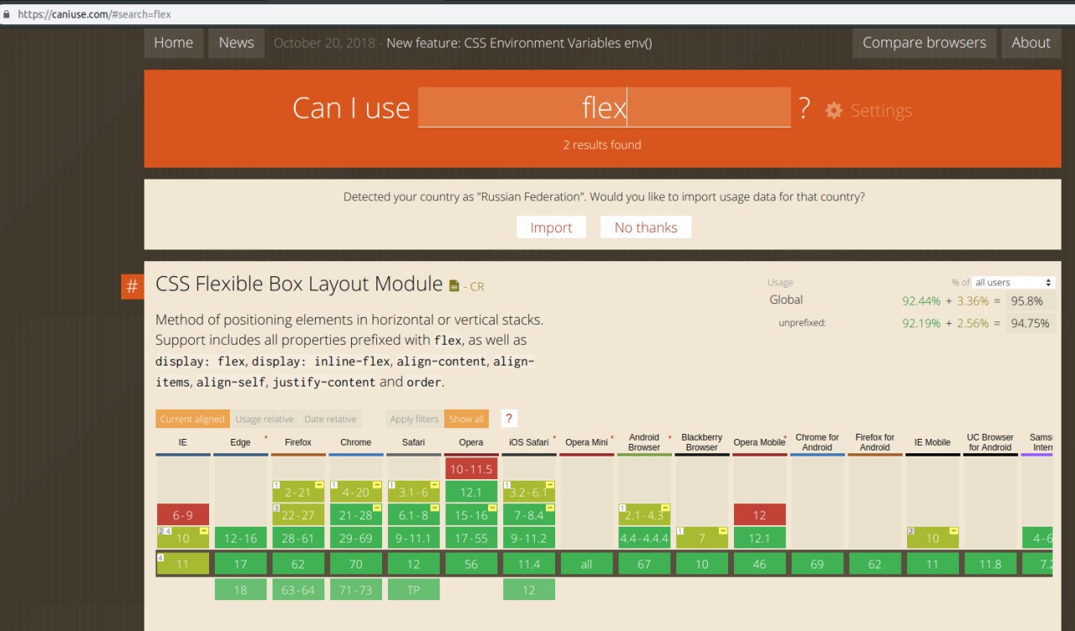Open the CR spec document icon
Image resolution: width=1075 pixels, height=631 pixels.
(454, 286)
